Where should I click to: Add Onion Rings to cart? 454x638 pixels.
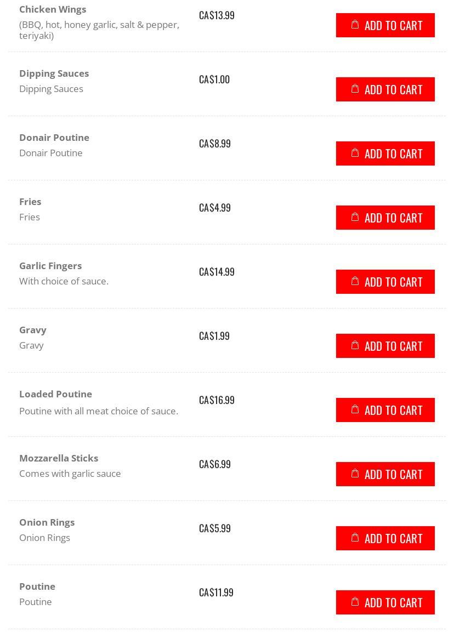click(x=385, y=538)
